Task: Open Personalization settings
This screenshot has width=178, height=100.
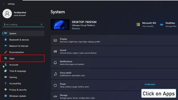Action: pos(23,52)
